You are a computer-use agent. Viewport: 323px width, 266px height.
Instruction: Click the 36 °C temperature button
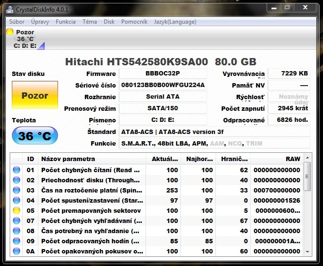(x=35, y=136)
